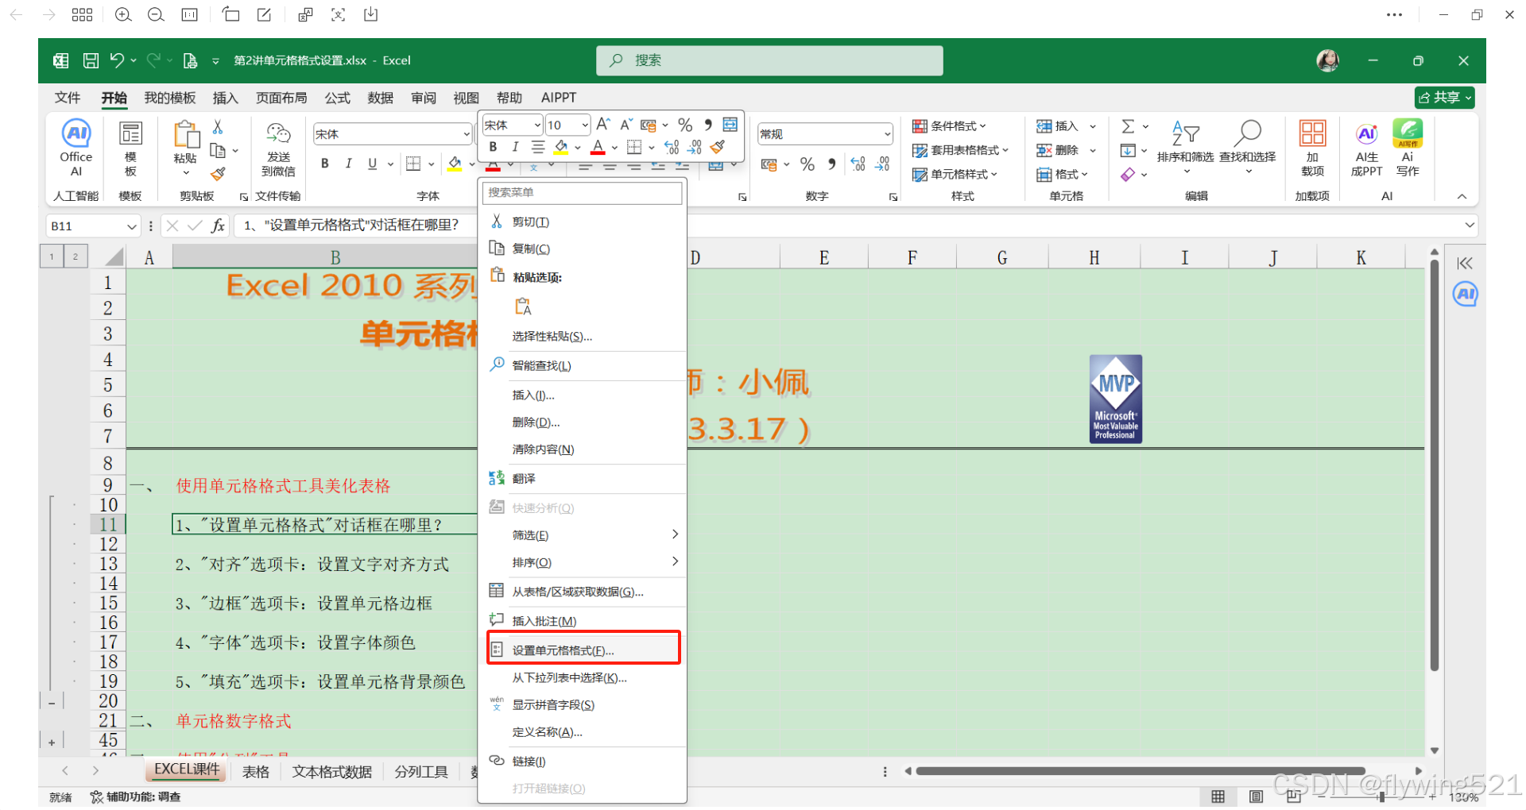
Task: Click outline level 2 button
Action: 76,256
